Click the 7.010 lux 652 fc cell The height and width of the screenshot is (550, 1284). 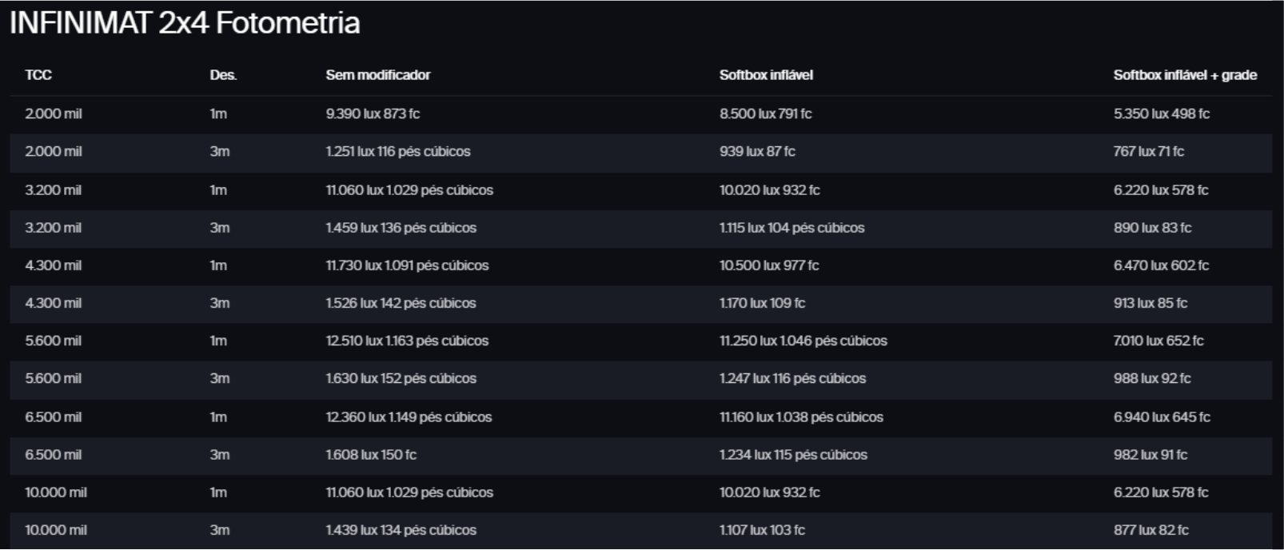(1158, 341)
